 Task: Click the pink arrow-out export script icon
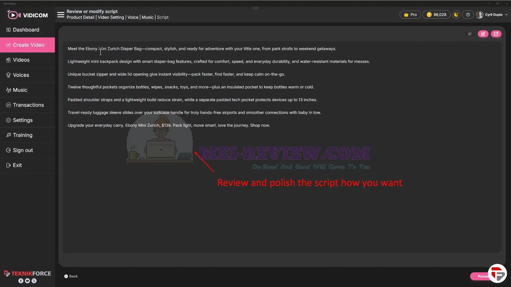[496, 34]
